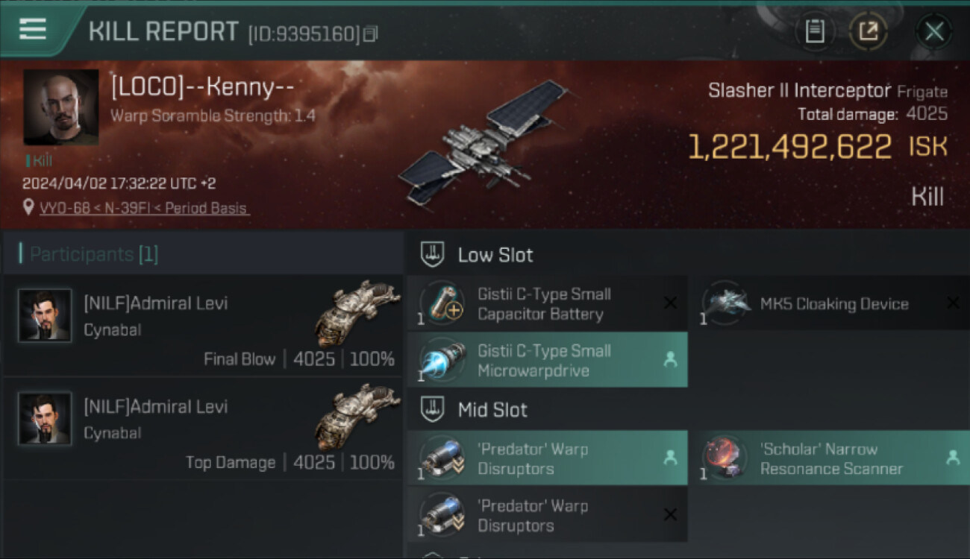Click the Cynabal ship icon in Final Blow
The image size is (970, 559).
tap(357, 313)
